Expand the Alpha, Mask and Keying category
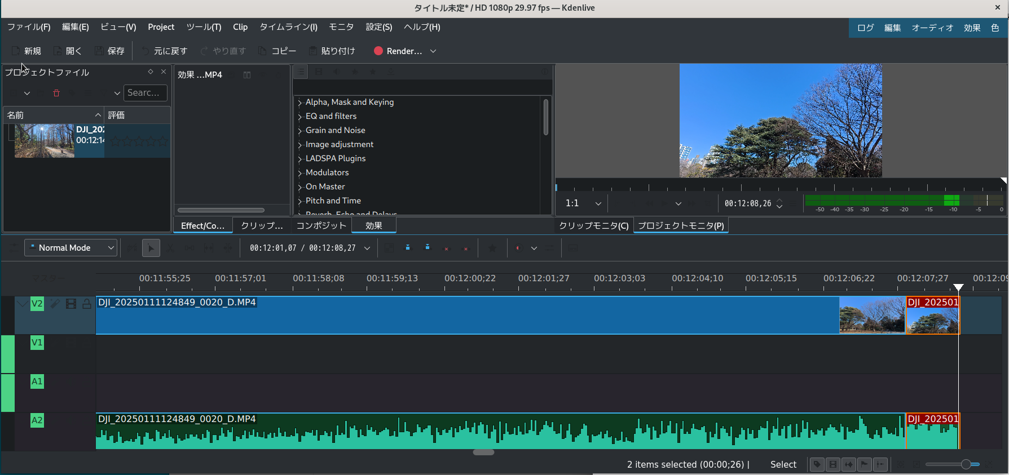This screenshot has width=1009, height=475. (x=300, y=103)
